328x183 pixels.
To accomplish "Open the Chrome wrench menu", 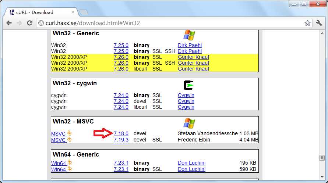I will (319, 23).
